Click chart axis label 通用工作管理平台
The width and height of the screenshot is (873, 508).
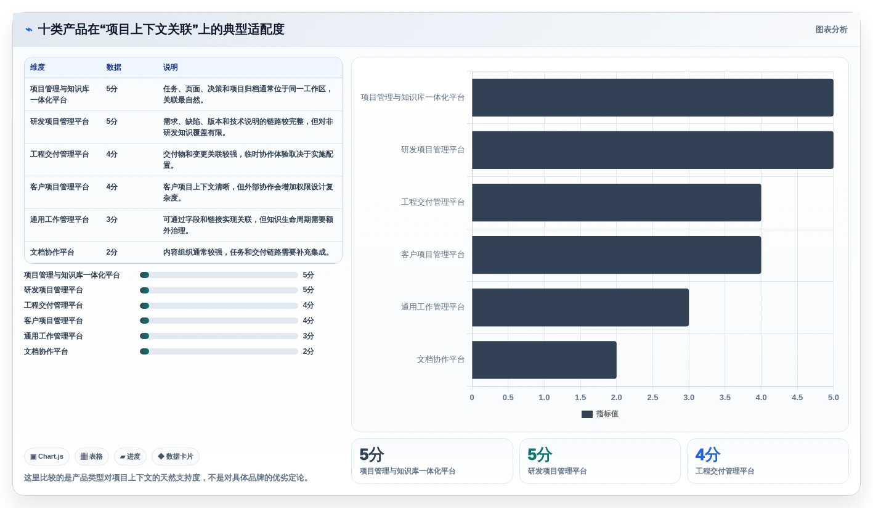tap(433, 307)
